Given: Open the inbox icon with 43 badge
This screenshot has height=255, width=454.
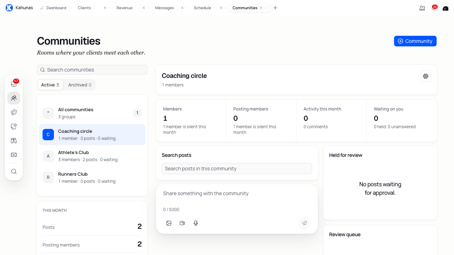Looking at the screenshot, I should coord(14,84).
